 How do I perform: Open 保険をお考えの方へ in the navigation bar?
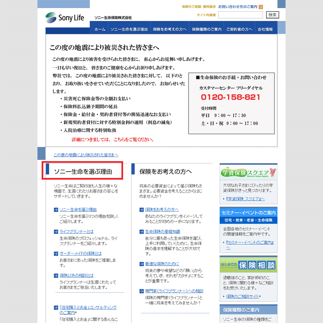click(170, 29)
